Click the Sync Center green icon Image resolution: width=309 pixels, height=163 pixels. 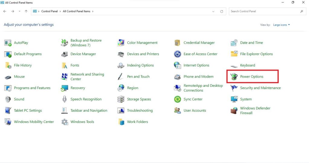pyautogui.click(x=177, y=99)
